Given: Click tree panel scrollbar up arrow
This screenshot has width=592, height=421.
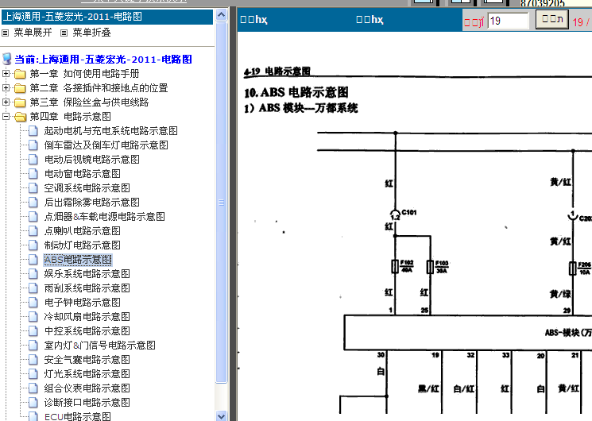Looking at the screenshot, I should [x=221, y=15].
